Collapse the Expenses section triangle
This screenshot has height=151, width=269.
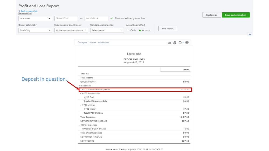click(x=79, y=86)
